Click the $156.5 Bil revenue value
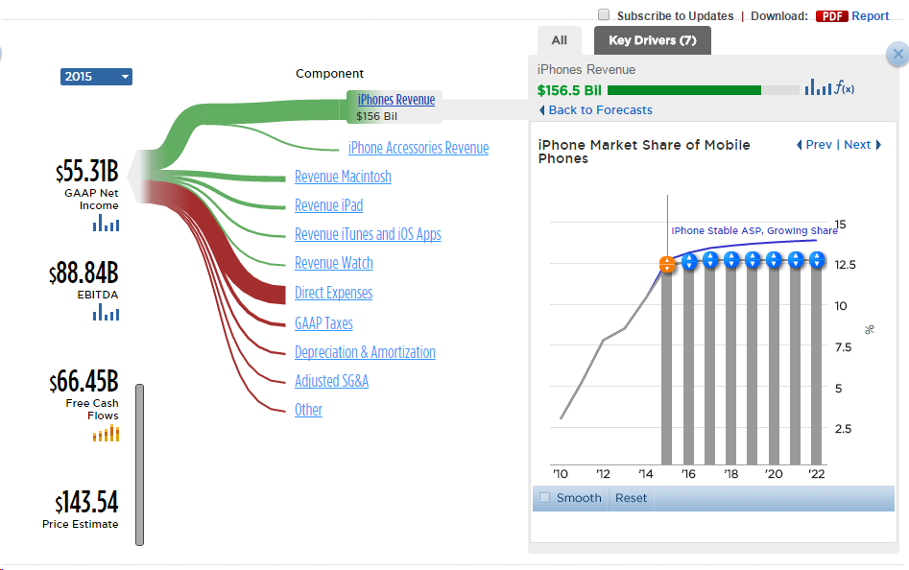The width and height of the screenshot is (909, 570). coord(569,90)
